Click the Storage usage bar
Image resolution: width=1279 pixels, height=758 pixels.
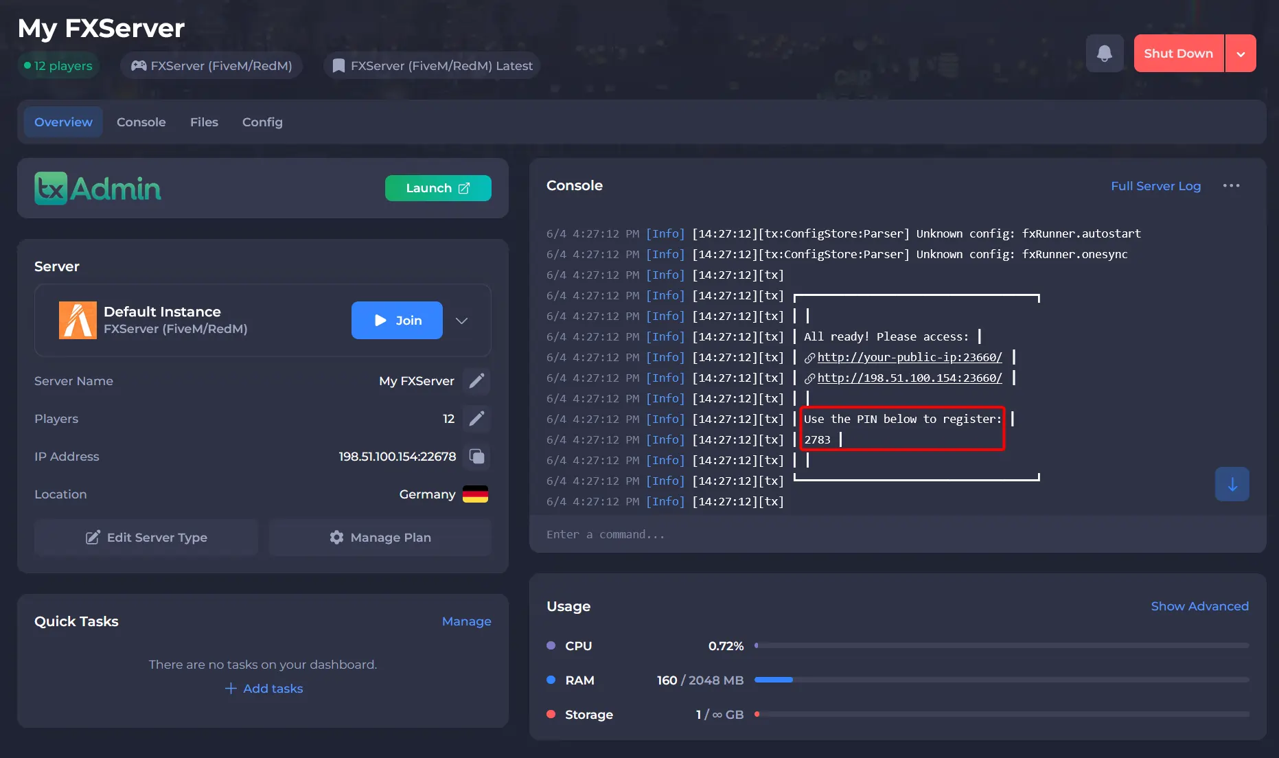[x=1002, y=714]
